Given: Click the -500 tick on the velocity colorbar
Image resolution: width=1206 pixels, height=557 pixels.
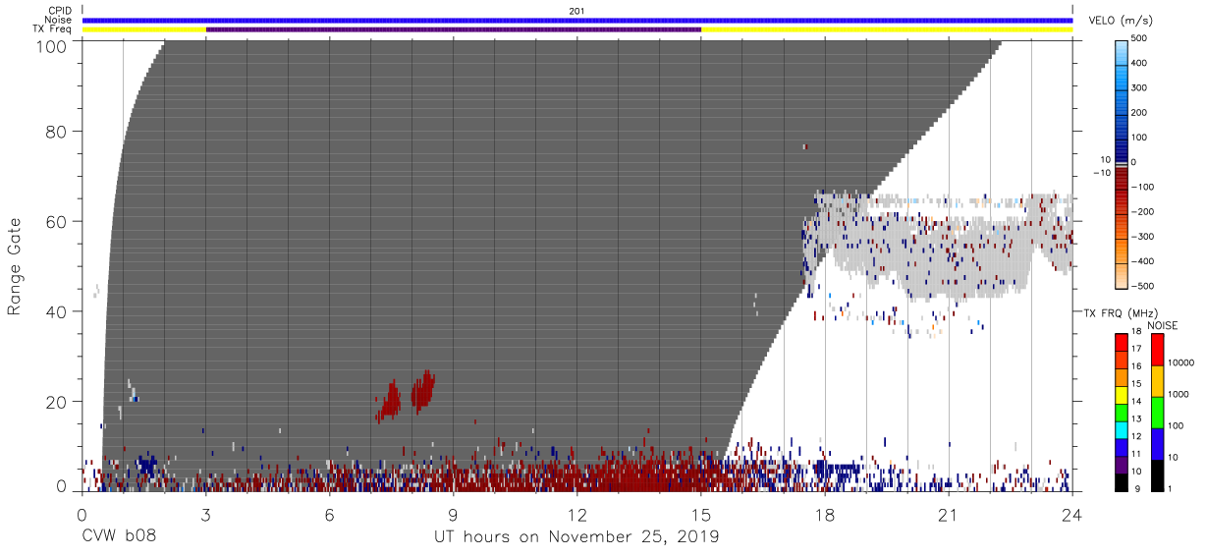Looking at the screenshot, I should [1144, 286].
